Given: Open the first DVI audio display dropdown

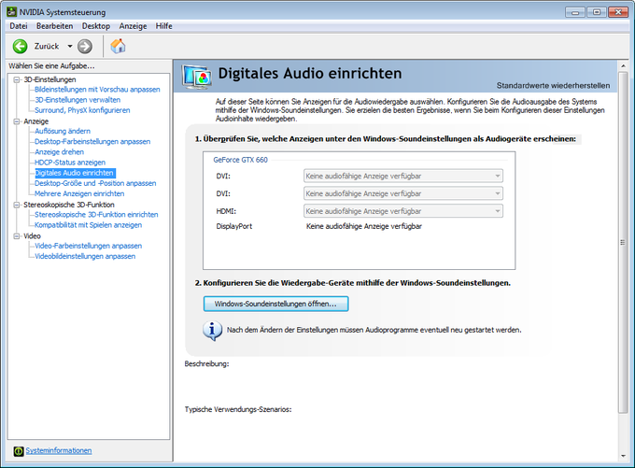Looking at the screenshot, I should tap(403, 176).
